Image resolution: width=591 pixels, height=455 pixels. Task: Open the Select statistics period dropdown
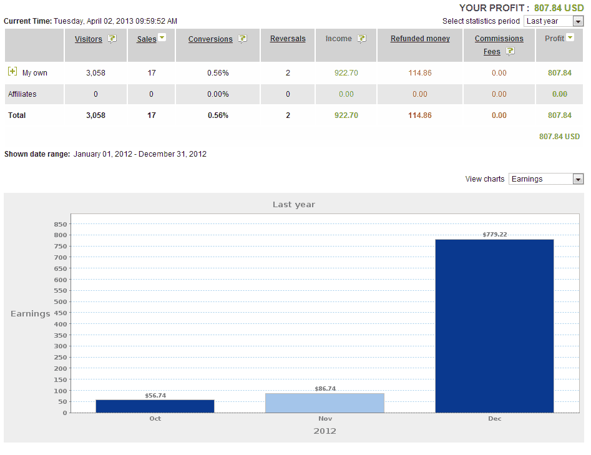coord(553,21)
